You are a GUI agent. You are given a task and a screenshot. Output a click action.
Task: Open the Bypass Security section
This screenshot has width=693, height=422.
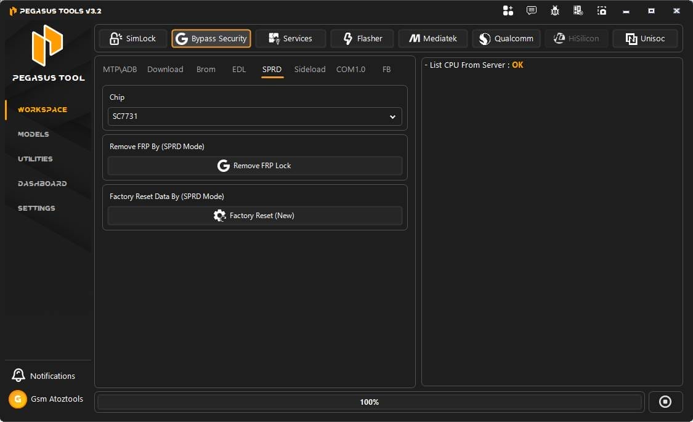211,38
